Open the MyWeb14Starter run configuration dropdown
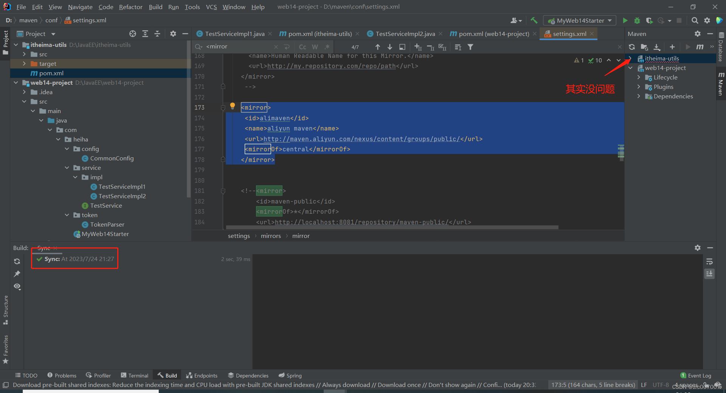 pos(609,20)
